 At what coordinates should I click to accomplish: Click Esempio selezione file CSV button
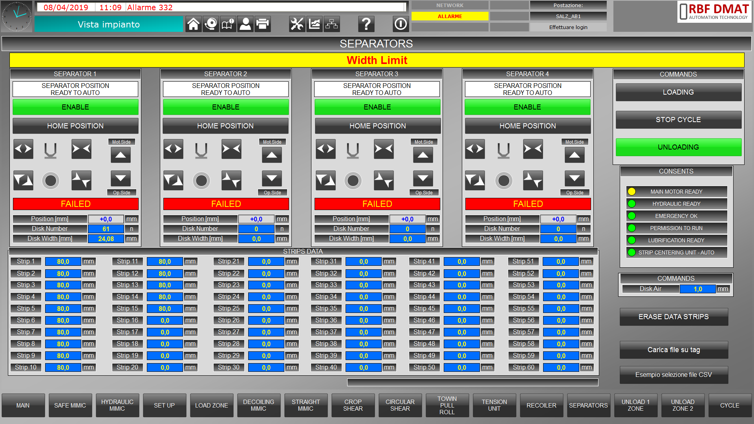tap(674, 375)
